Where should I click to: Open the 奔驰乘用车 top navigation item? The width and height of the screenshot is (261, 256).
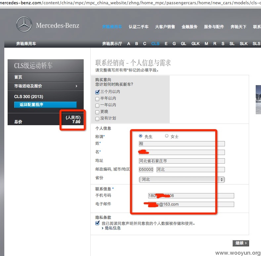point(112,27)
